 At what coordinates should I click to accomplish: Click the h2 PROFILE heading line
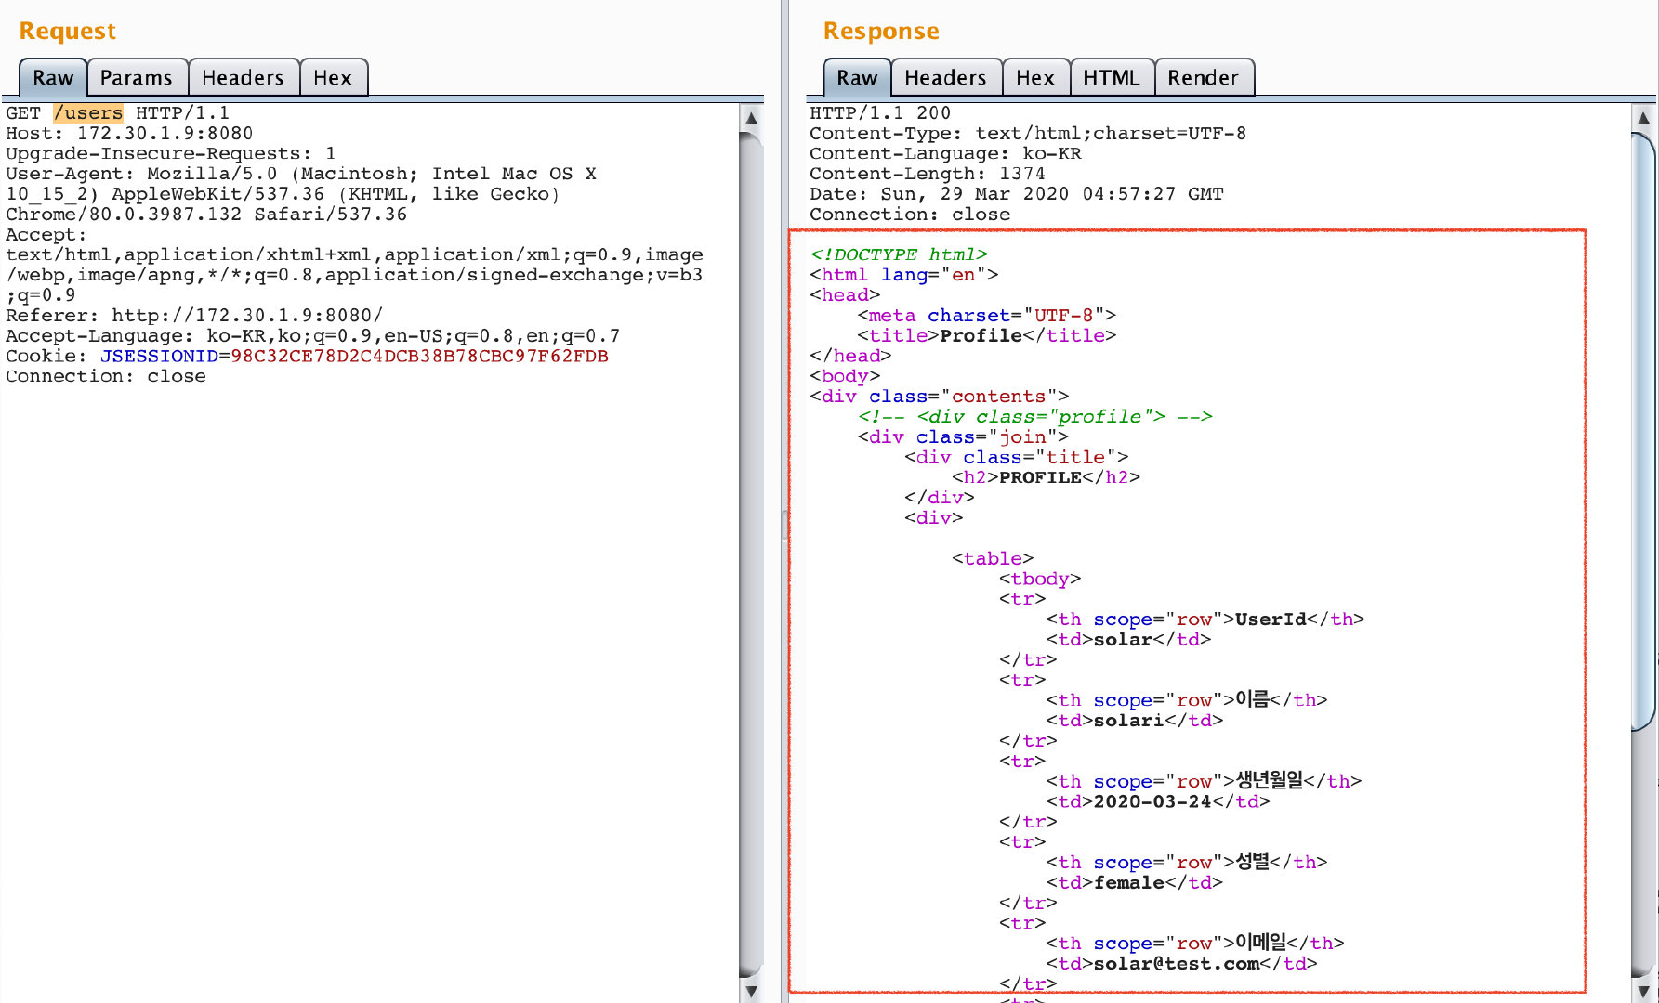1047,478
